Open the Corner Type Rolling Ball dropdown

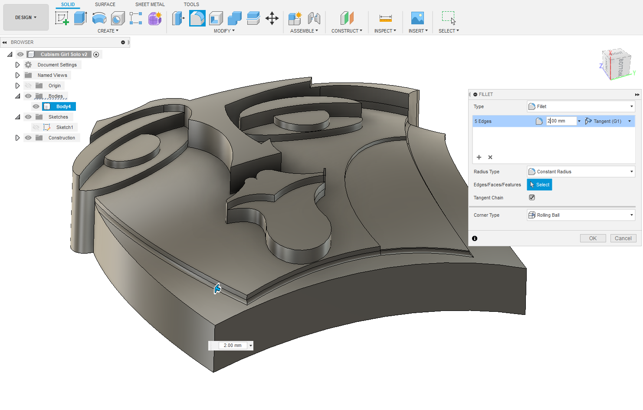point(581,215)
